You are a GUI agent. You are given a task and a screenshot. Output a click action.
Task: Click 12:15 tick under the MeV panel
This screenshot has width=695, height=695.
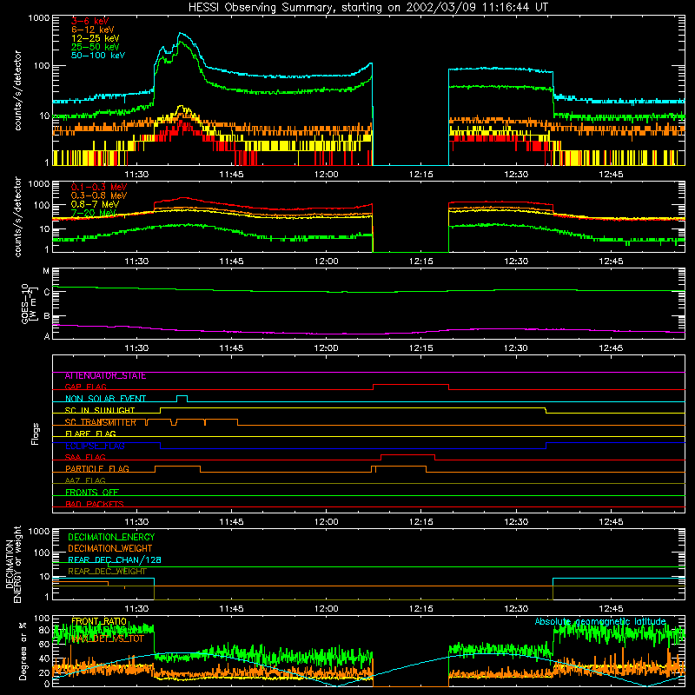tap(421, 261)
